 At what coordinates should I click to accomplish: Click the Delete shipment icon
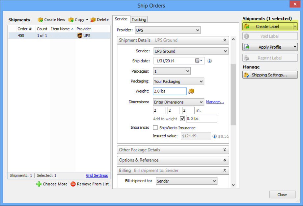(x=93, y=20)
